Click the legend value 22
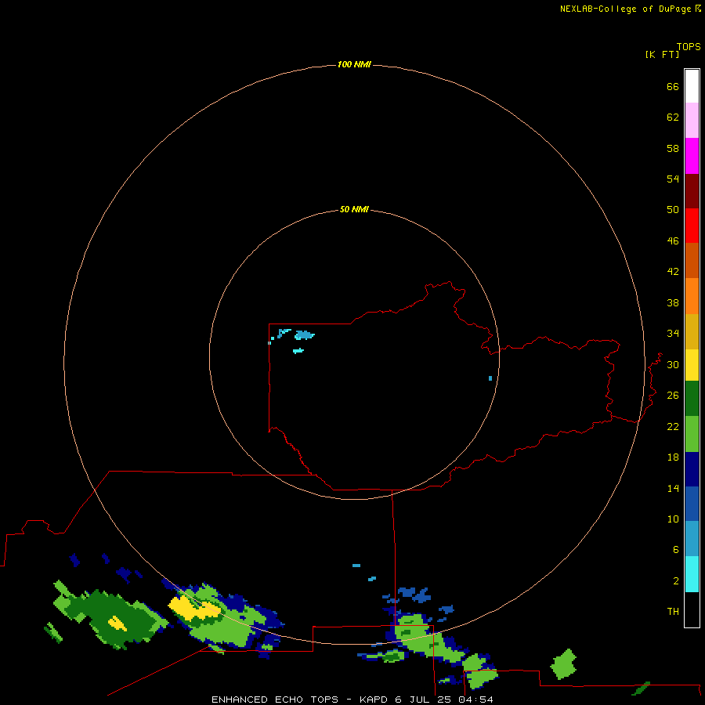 pyautogui.click(x=673, y=426)
